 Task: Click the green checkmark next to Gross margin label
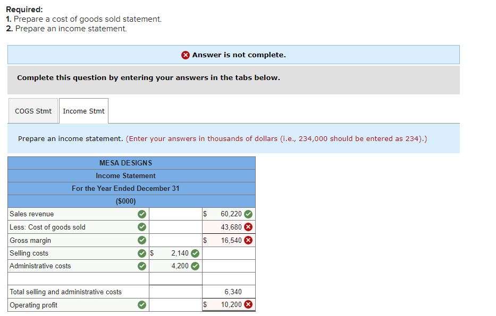(142, 240)
